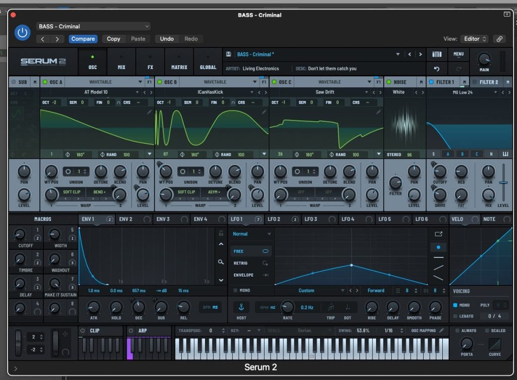Enable the LFO MONO checkbox
The width and height of the screenshot is (517, 380).
[x=235, y=291]
